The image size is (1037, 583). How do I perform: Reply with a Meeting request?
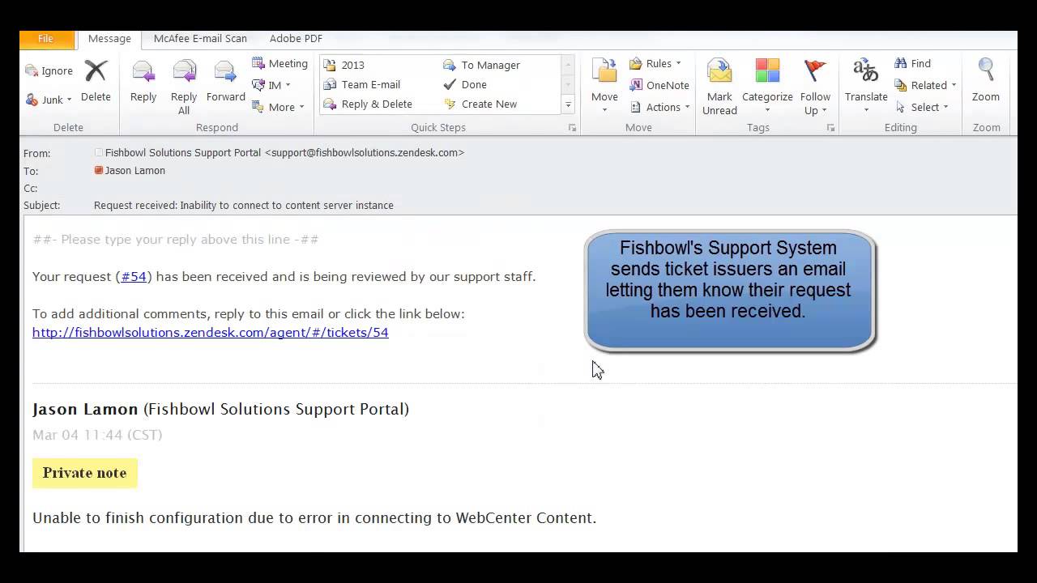[280, 63]
